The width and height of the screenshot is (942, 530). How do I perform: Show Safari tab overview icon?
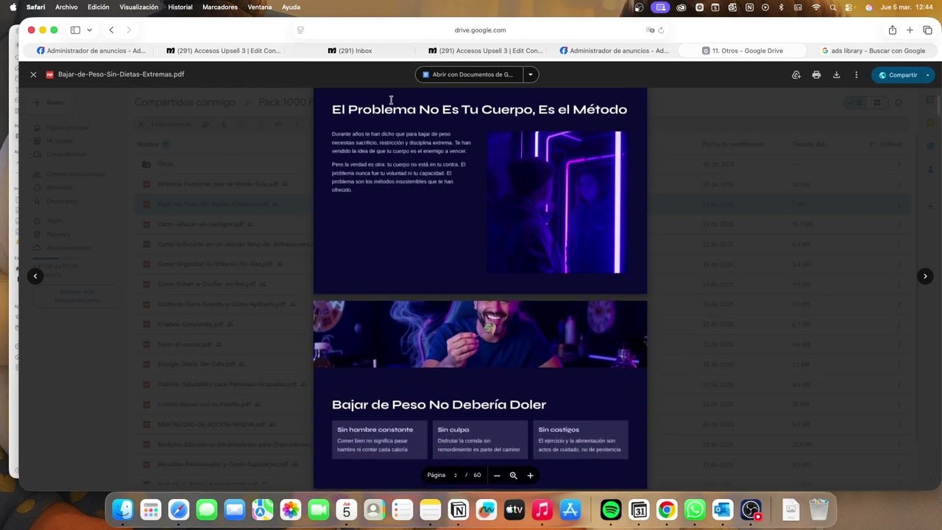pyautogui.click(x=927, y=30)
